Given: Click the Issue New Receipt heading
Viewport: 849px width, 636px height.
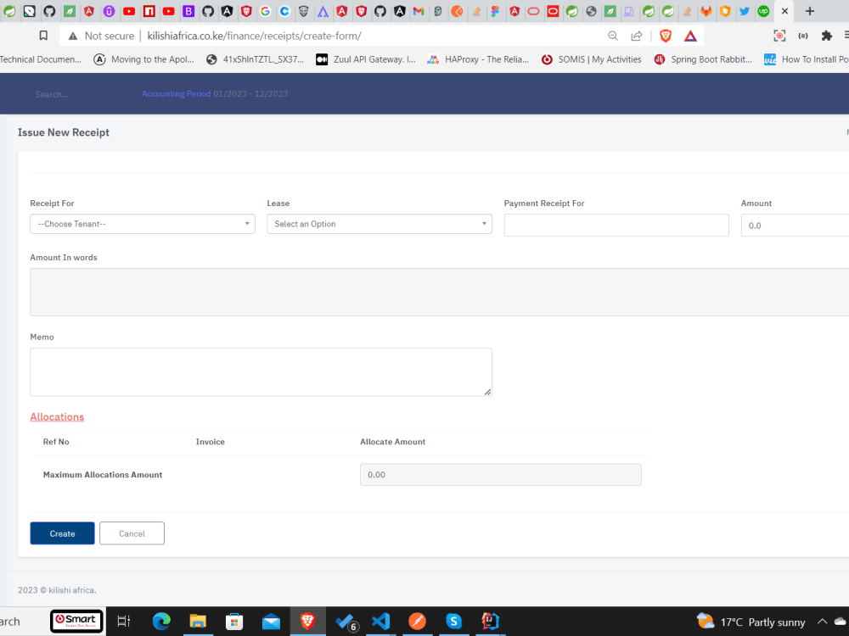Looking at the screenshot, I should click(x=64, y=132).
